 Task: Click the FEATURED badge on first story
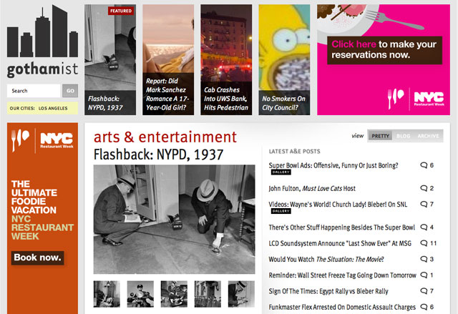click(121, 11)
